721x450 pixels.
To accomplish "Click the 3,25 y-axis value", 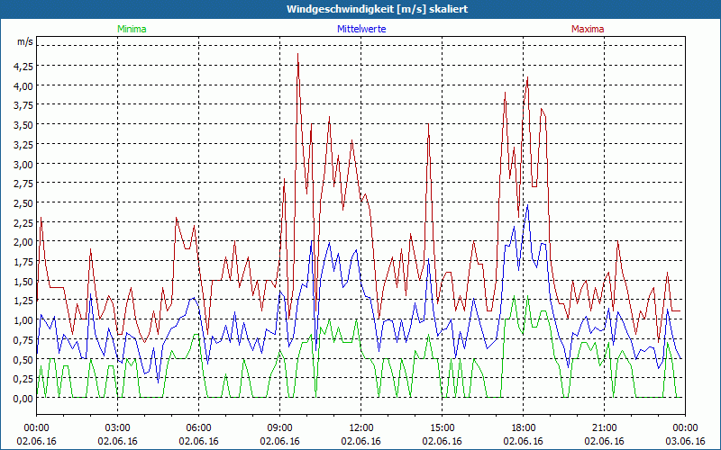I will [x=23, y=144].
